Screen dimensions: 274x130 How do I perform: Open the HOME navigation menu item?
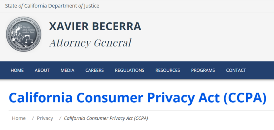[17, 70]
